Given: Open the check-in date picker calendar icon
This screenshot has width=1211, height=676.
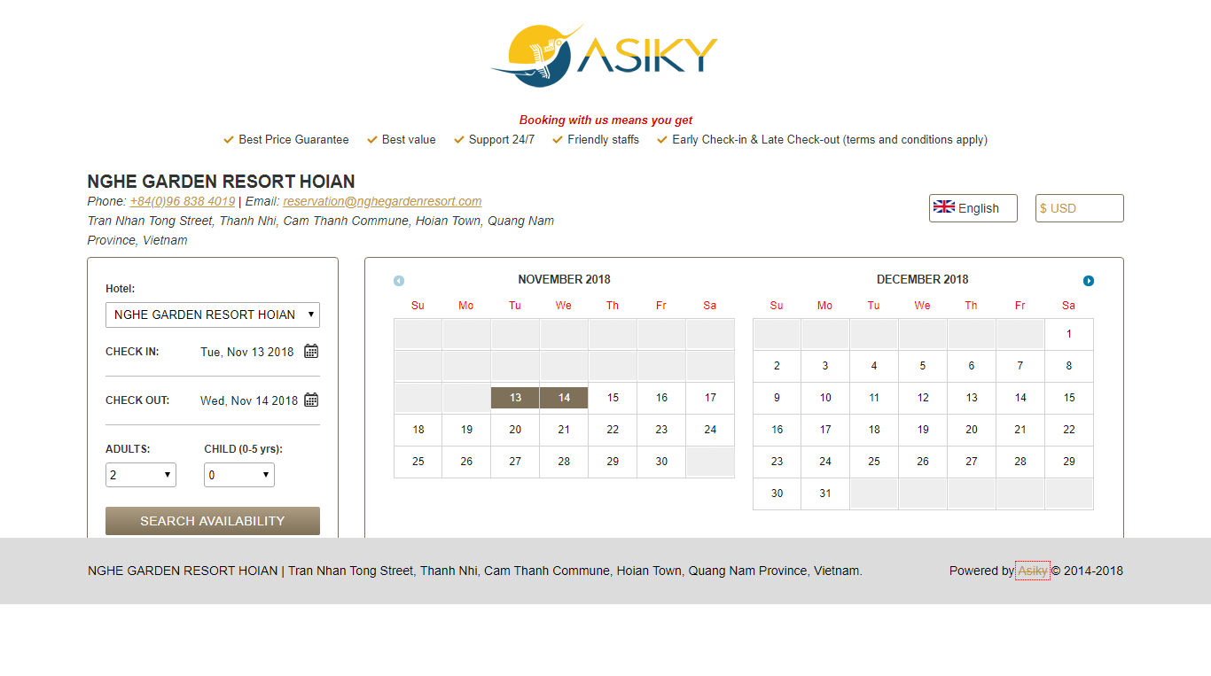Looking at the screenshot, I should click(310, 351).
